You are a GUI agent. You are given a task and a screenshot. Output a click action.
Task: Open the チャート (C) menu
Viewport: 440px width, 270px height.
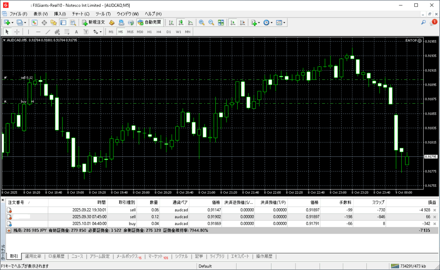[x=80, y=14]
